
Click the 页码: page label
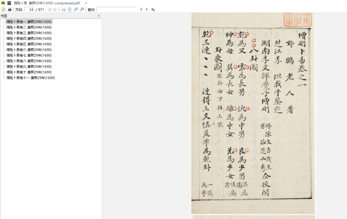[19, 10]
